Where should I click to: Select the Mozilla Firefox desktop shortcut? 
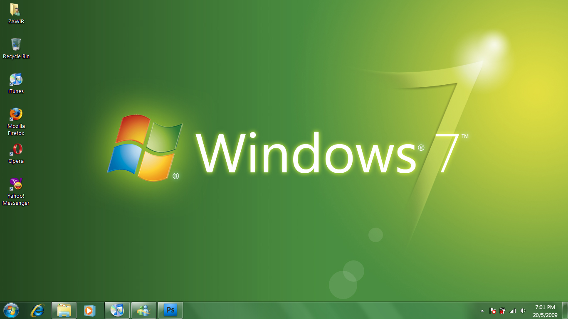16,122
